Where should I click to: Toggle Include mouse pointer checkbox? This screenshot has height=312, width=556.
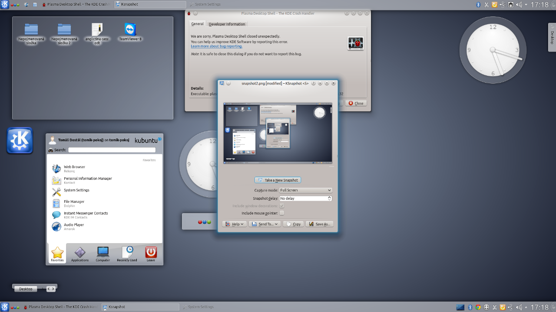coord(282,213)
